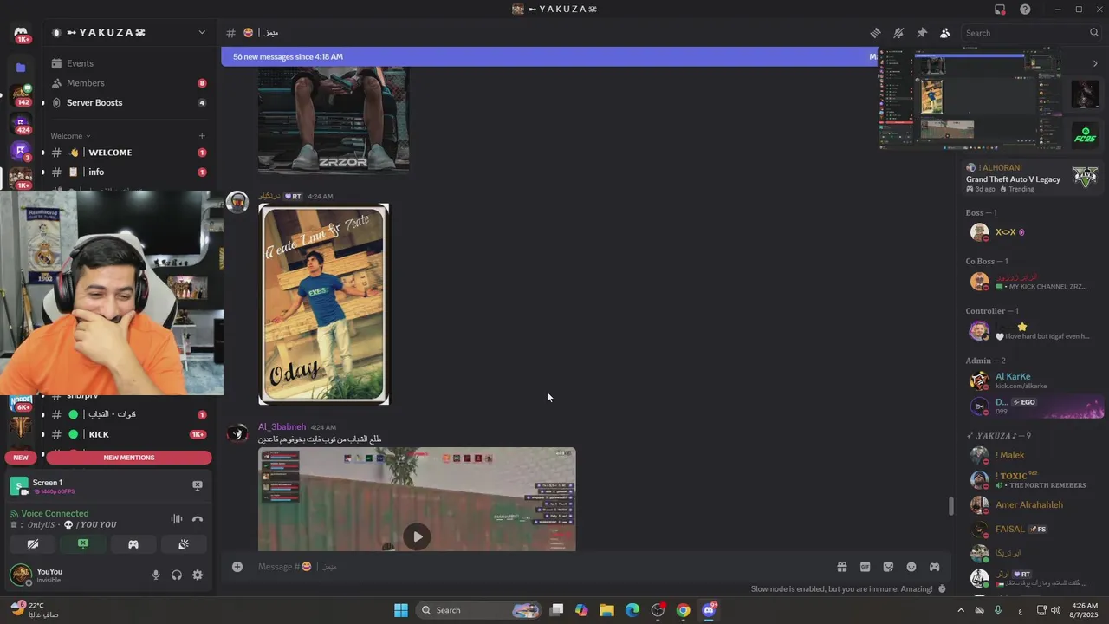Open Grand Theft Auto V Legacy activity card
Screen dimensions: 1109x624
1033,178
